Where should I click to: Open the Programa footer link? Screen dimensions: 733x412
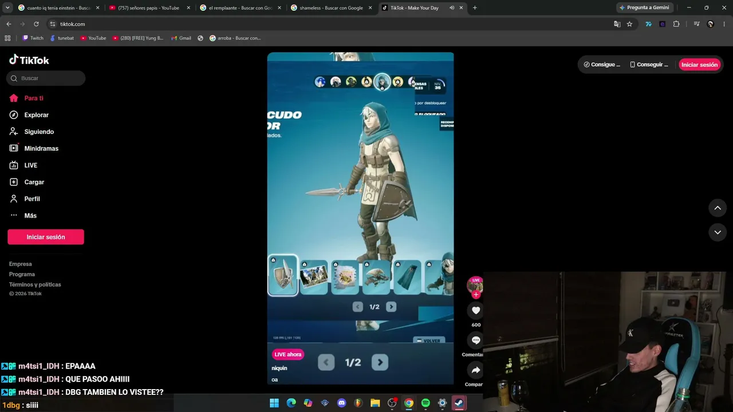tap(22, 274)
